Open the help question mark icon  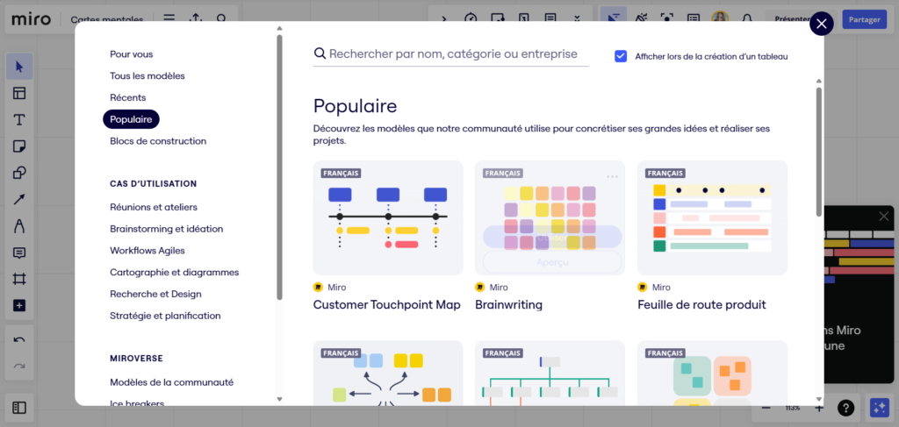coord(845,408)
